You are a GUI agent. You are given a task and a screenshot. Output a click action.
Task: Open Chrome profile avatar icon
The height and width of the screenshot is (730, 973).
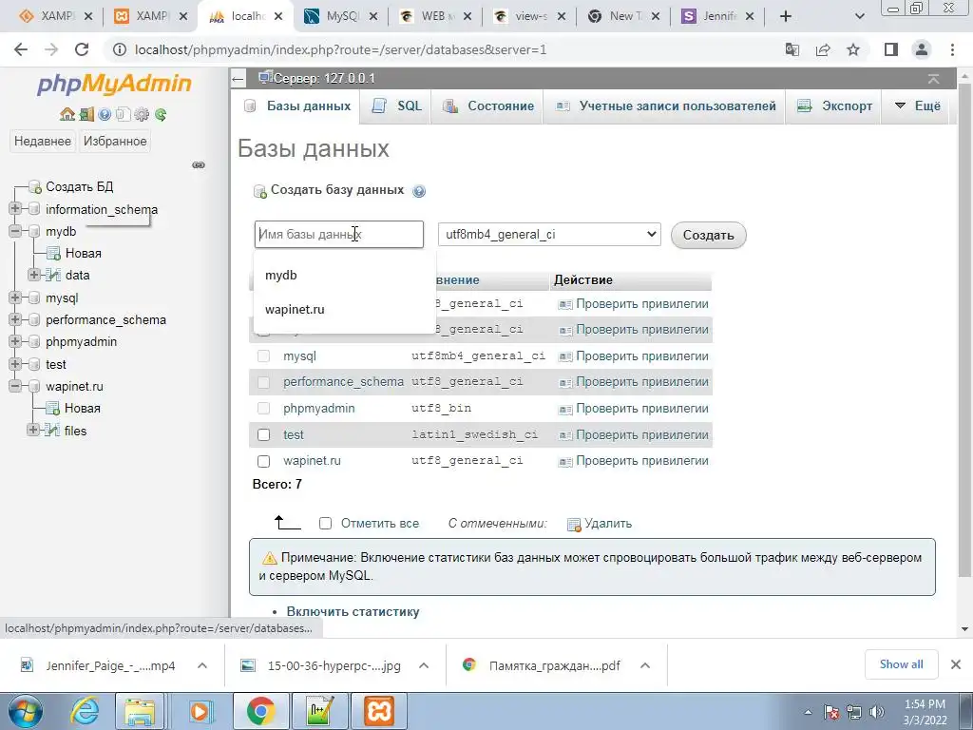tap(922, 49)
